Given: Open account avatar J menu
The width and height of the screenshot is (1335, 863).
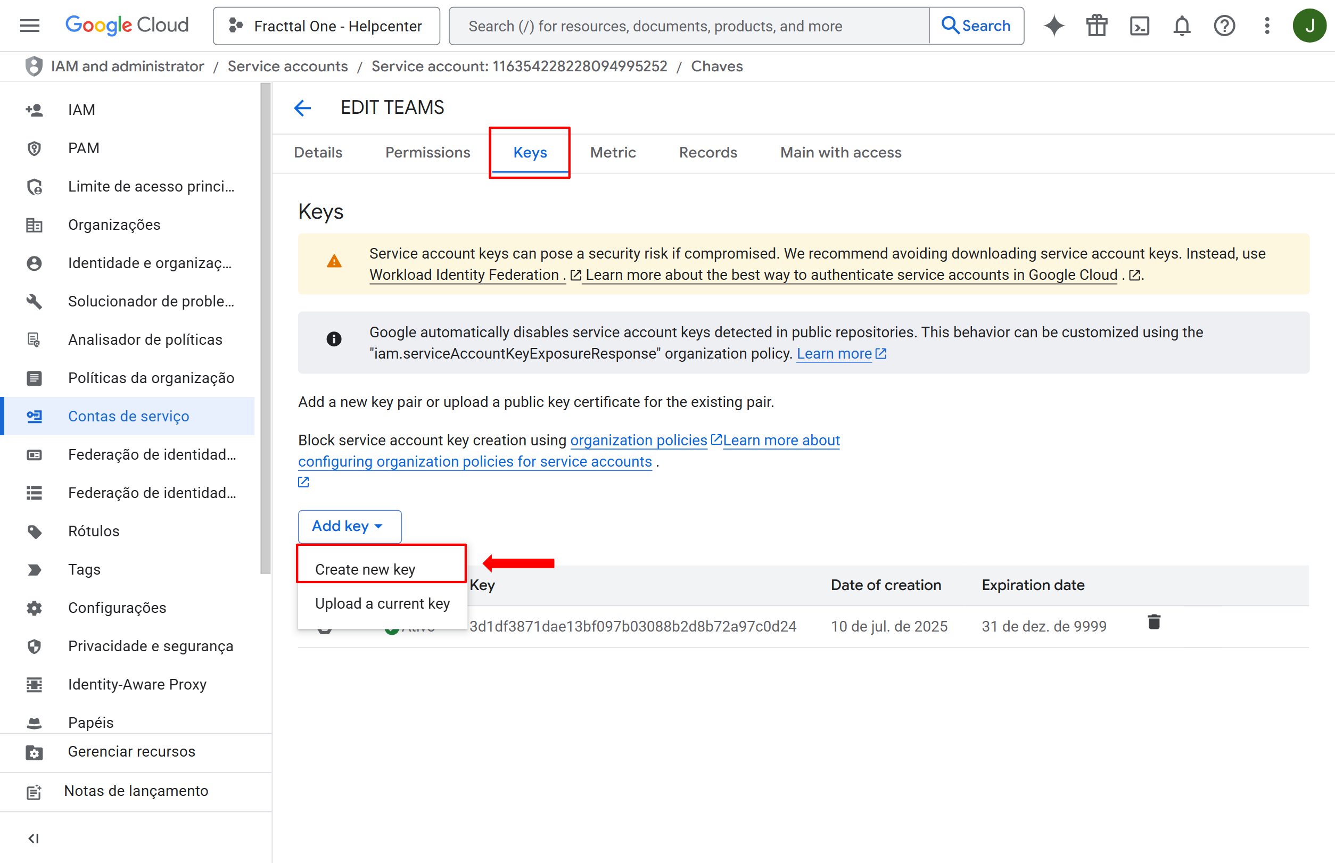Looking at the screenshot, I should pyautogui.click(x=1309, y=26).
